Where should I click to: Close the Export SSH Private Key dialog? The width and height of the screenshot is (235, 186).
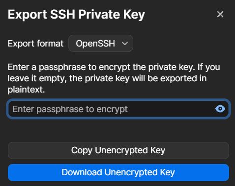coord(220,14)
